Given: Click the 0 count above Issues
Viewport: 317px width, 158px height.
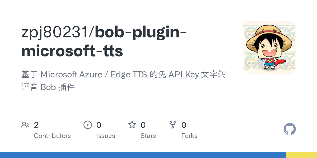Looking at the screenshot, I should coord(99,125).
